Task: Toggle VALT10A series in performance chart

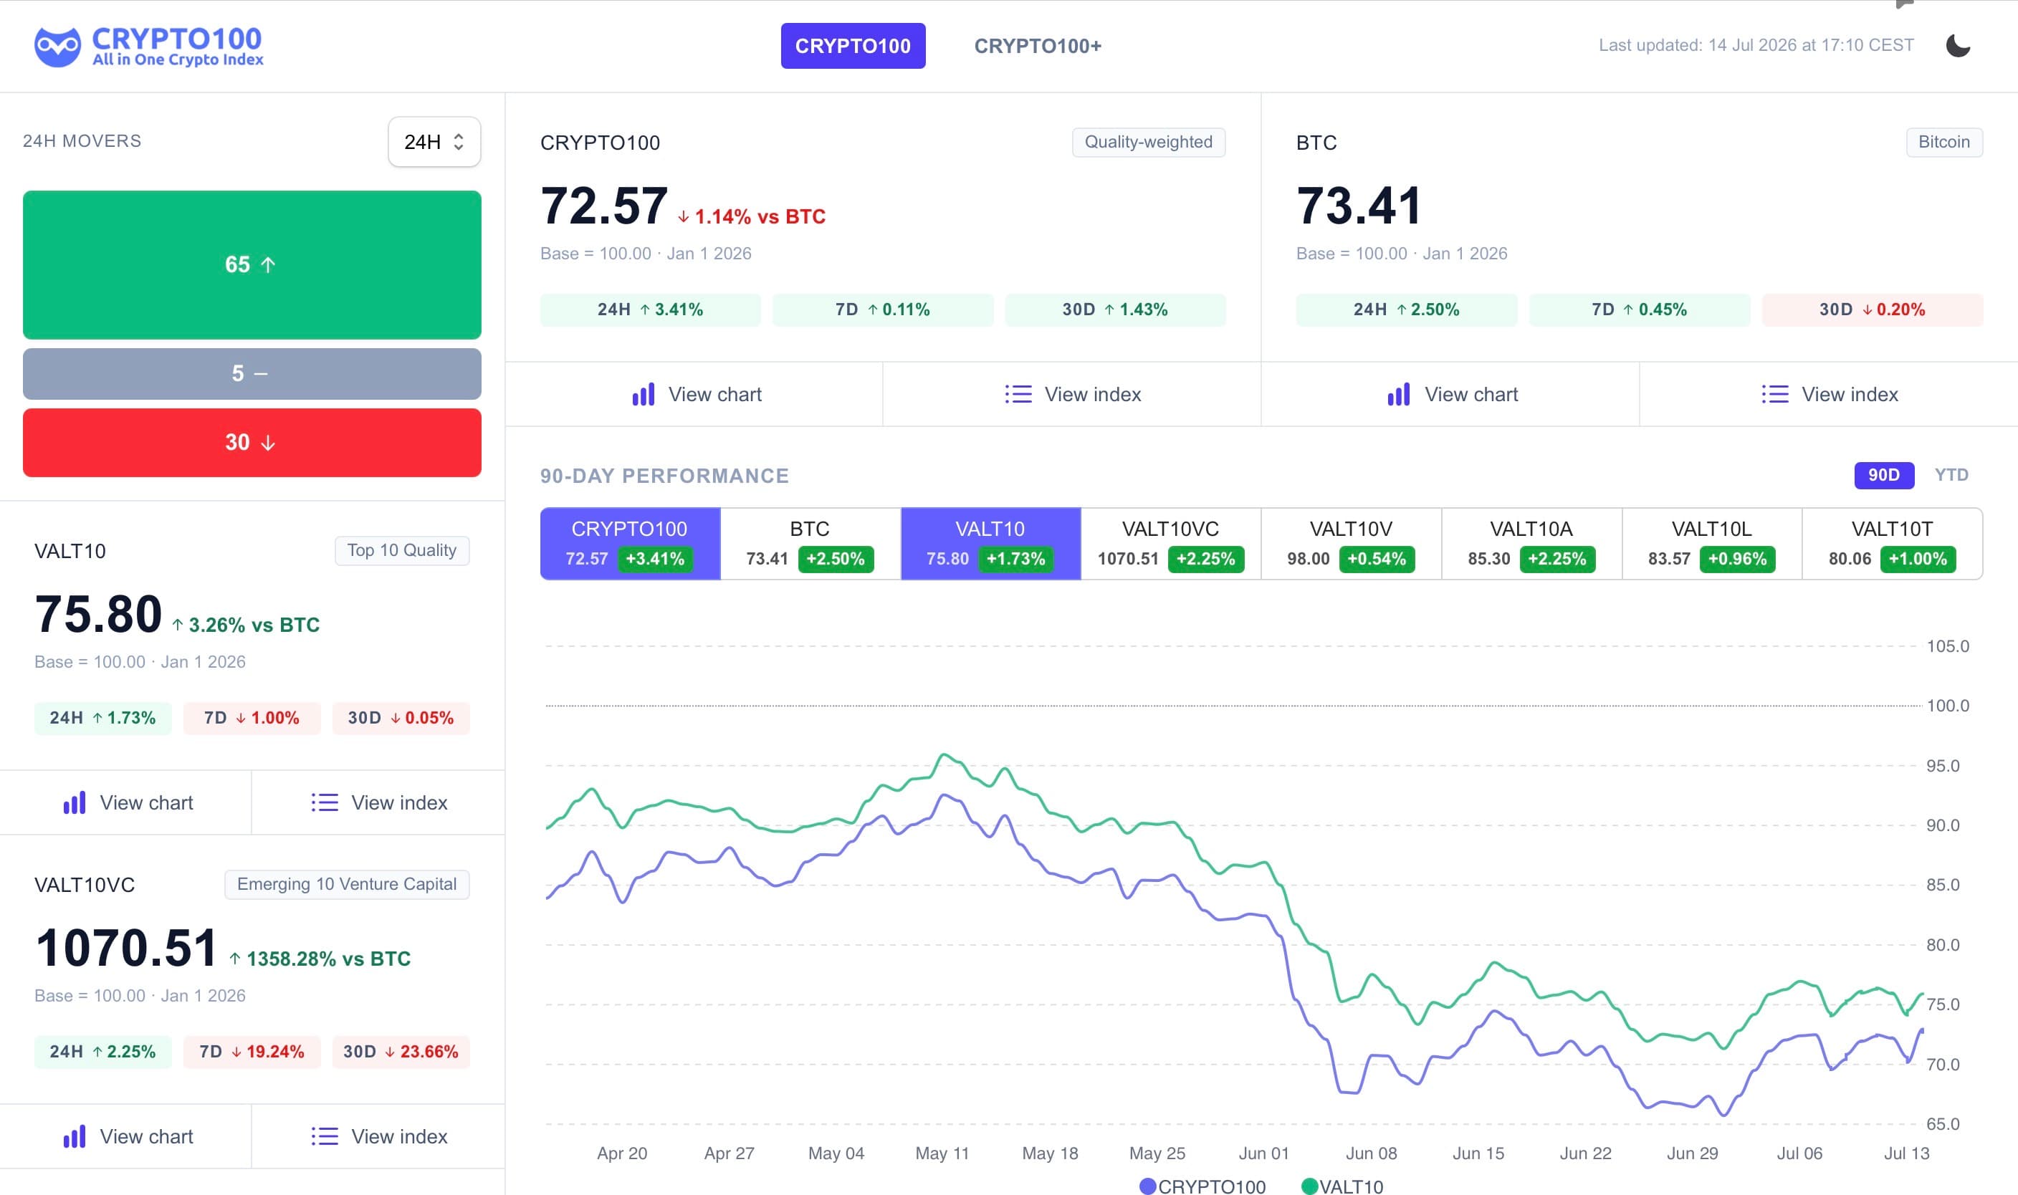Action: (x=1531, y=544)
